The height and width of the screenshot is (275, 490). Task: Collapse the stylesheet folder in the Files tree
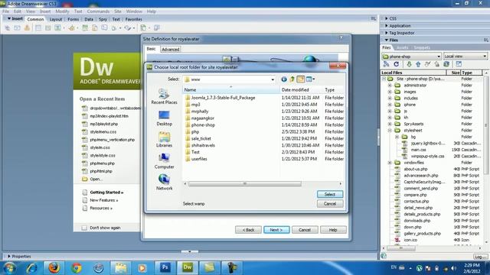pos(390,131)
